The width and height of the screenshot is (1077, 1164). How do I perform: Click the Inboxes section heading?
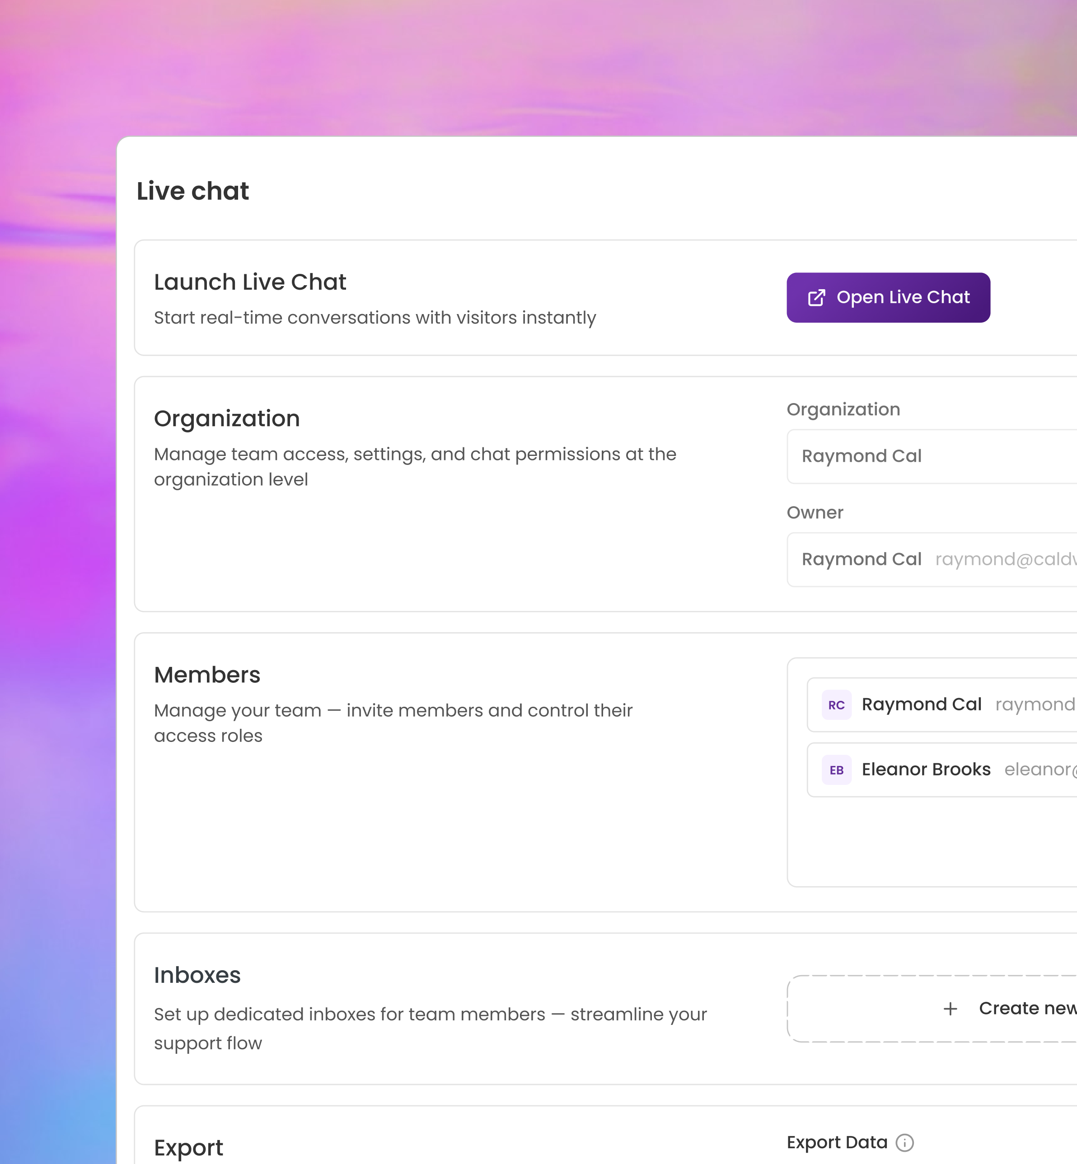point(197,975)
